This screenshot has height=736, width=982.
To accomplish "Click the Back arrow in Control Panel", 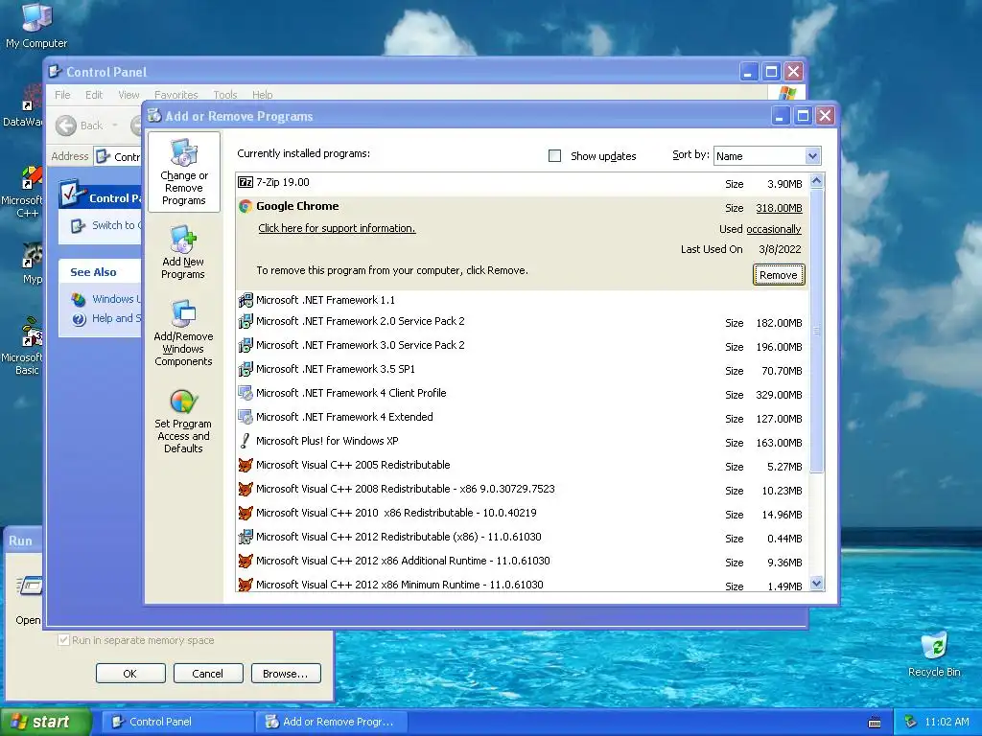I will (x=66, y=126).
